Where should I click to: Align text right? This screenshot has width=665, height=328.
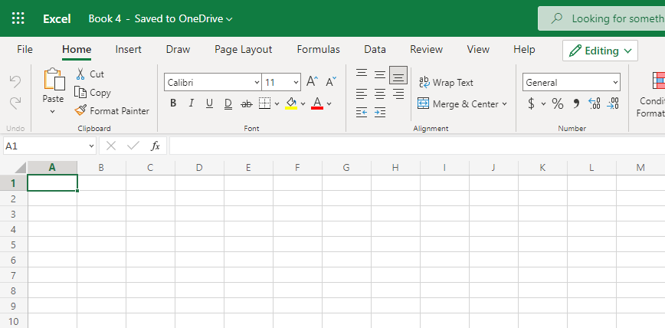tap(398, 93)
